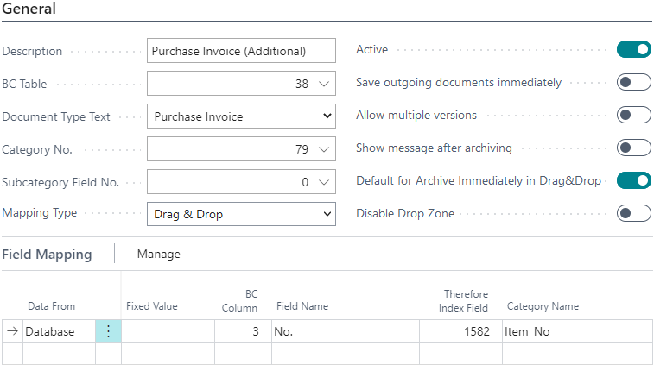
Task: Click the Description input field
Action: 241,51
